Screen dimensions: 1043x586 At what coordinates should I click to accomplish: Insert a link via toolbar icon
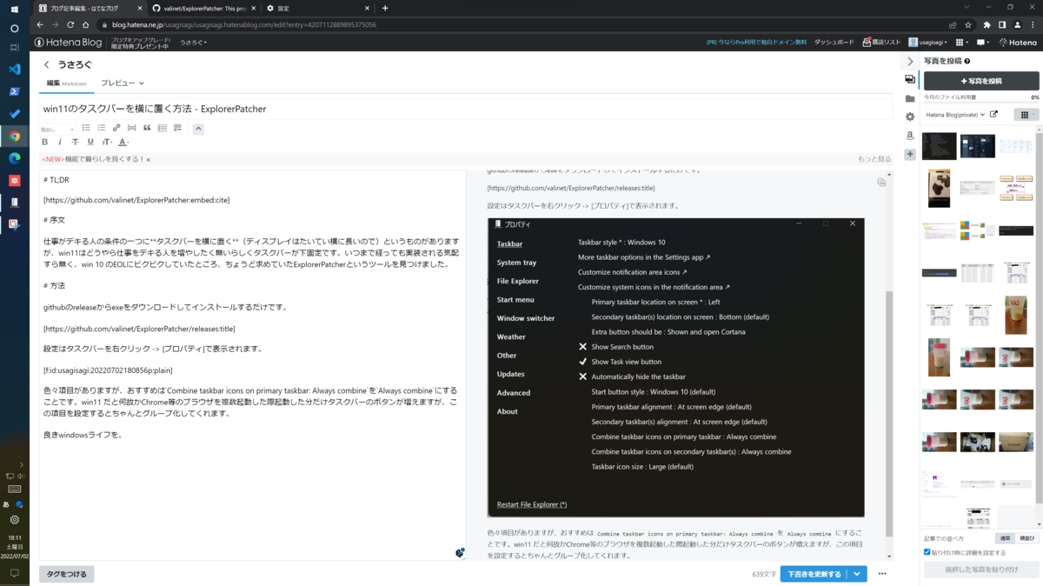[116, 128]
